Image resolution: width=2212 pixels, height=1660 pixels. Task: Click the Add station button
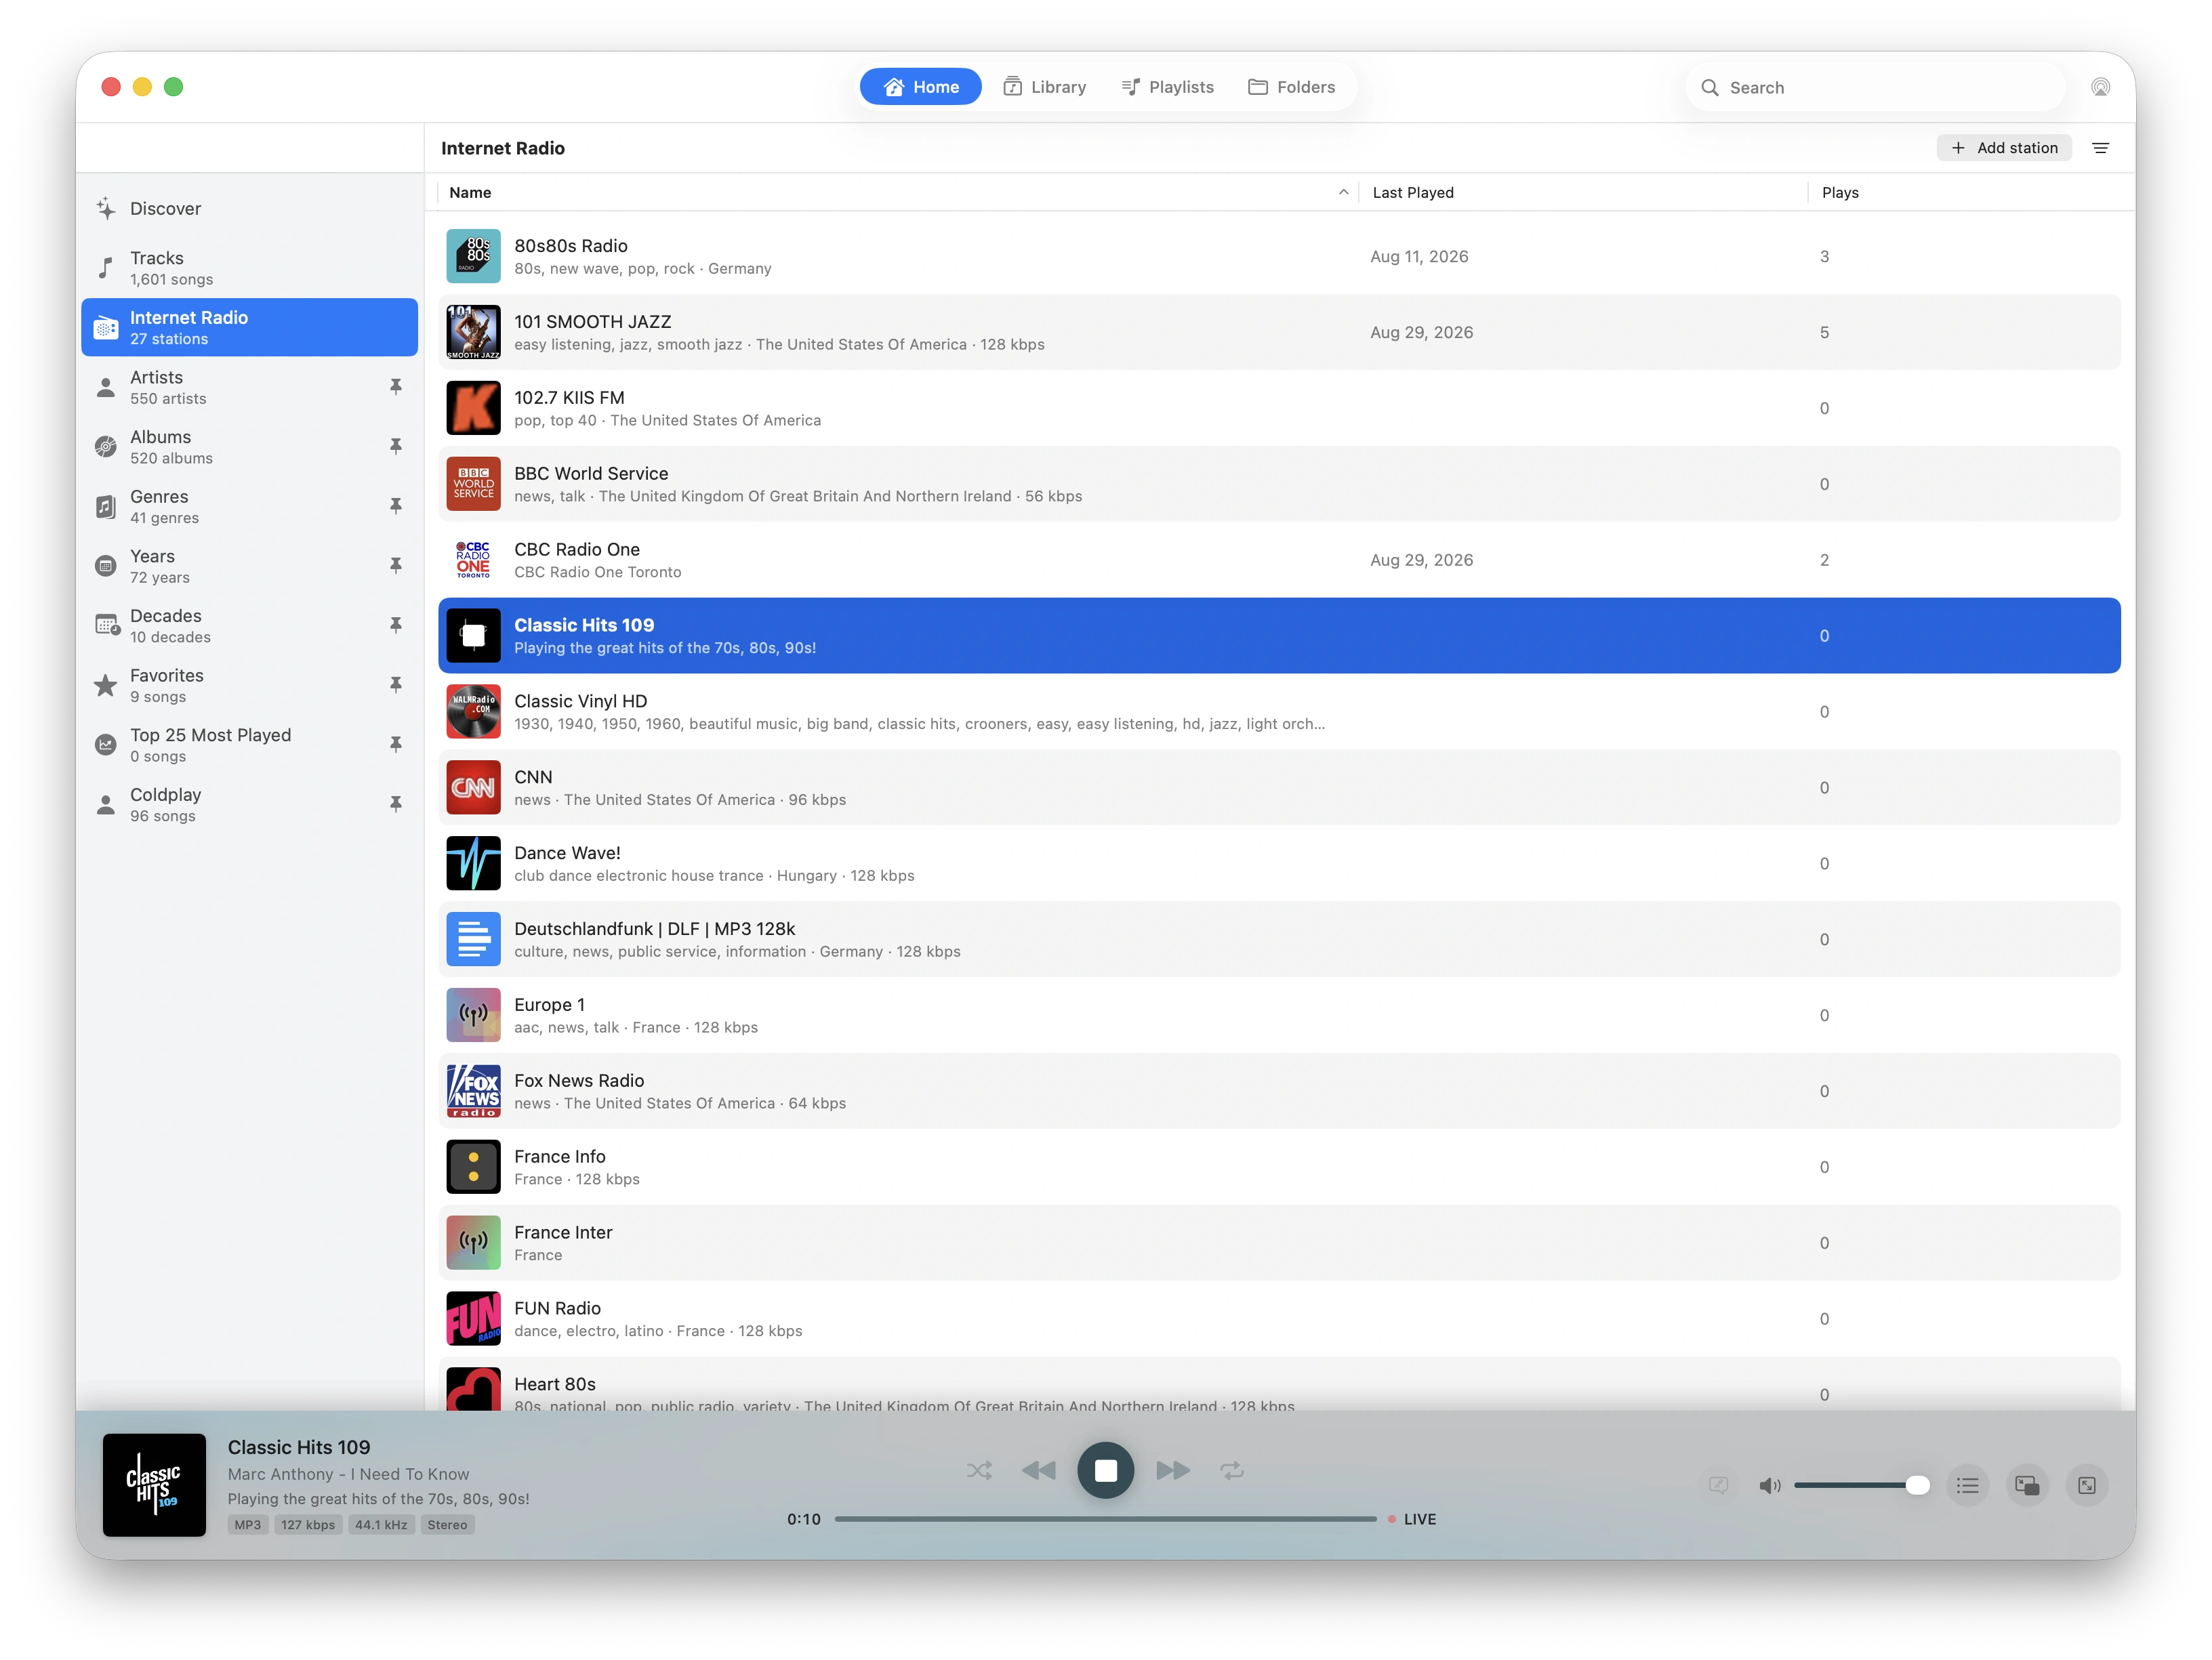point(2004,148)
